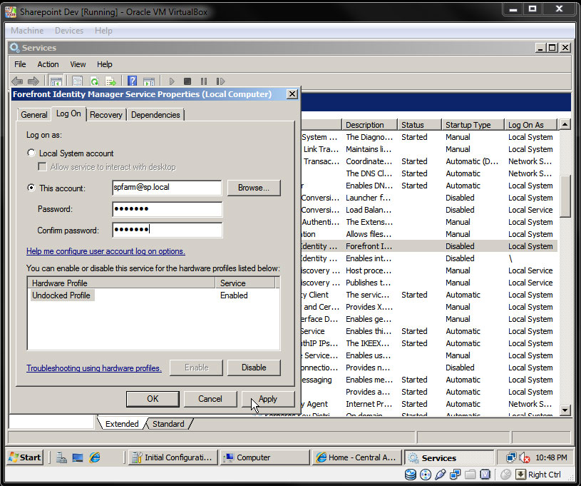The height and width of the screenshot is (486, 581).
Task: Click the VirtualBox hard disk activity icon
Action: point(410,475)
